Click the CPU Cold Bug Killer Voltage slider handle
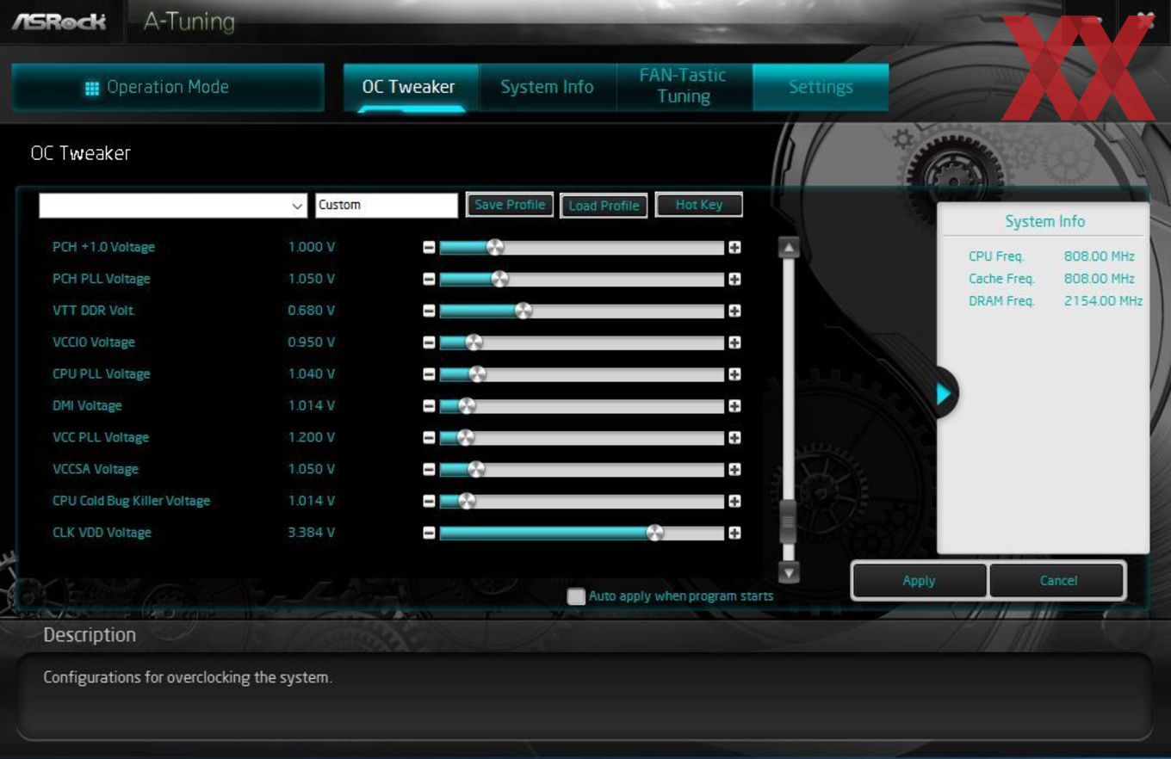 tap(467, 502)
